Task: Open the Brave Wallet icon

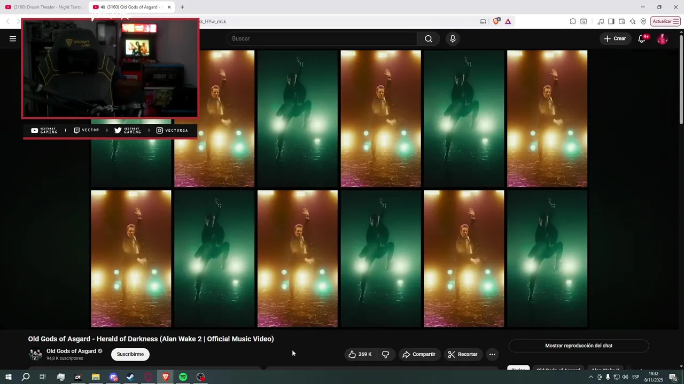Action: (x=622, y=21)
